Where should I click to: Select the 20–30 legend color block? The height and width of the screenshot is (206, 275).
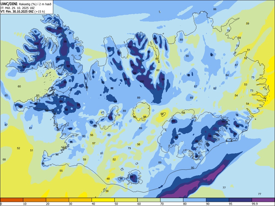[x=57, y=200]
